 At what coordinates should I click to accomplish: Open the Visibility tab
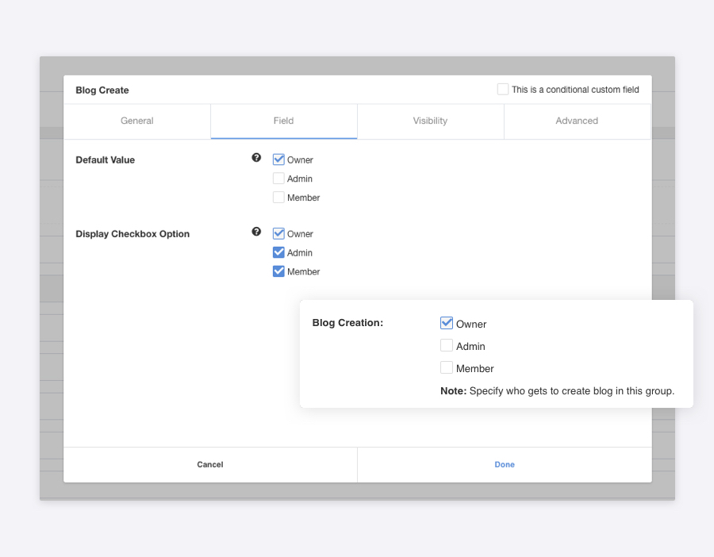[x=430, y=121]
